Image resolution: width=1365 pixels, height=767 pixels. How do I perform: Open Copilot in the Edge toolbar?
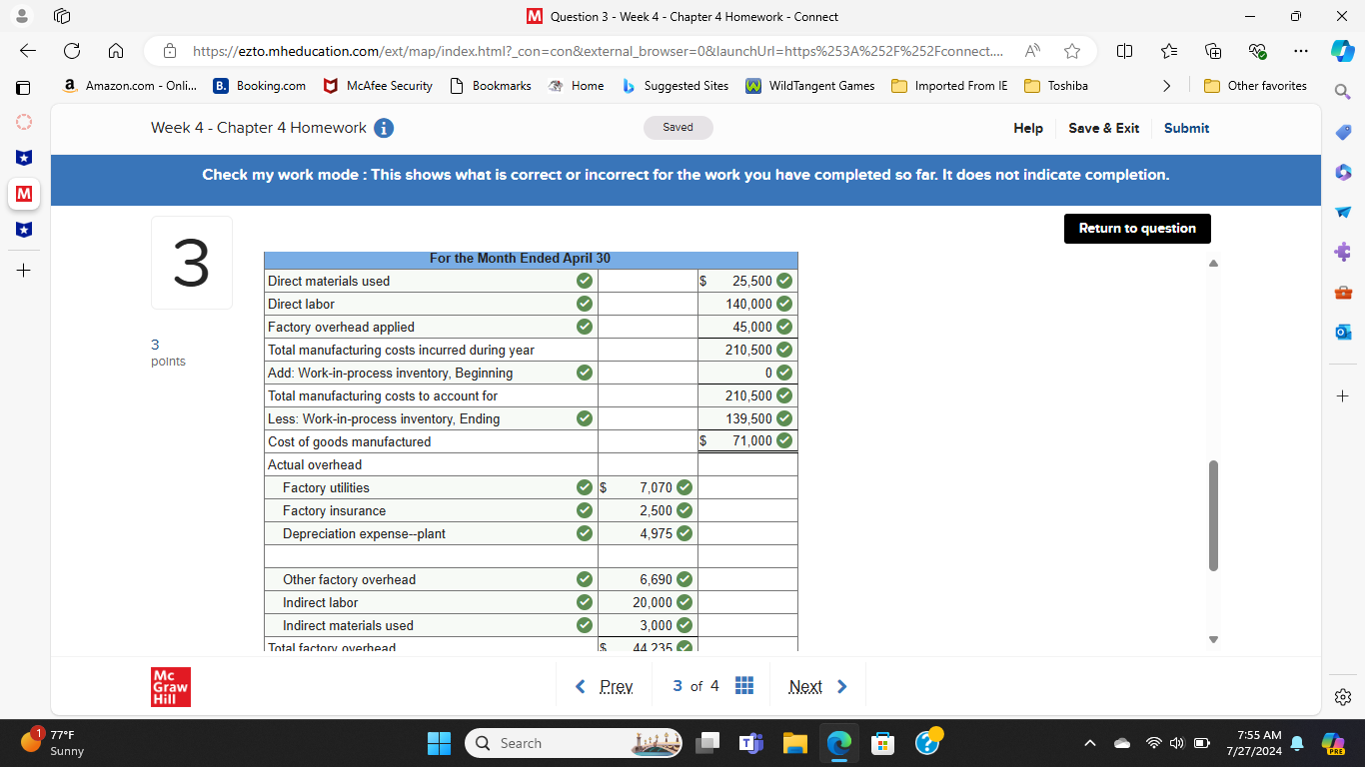point(1342,51)
